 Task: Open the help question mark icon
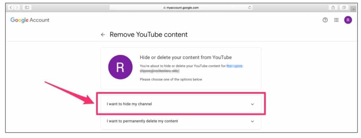[x=325, y=20]
